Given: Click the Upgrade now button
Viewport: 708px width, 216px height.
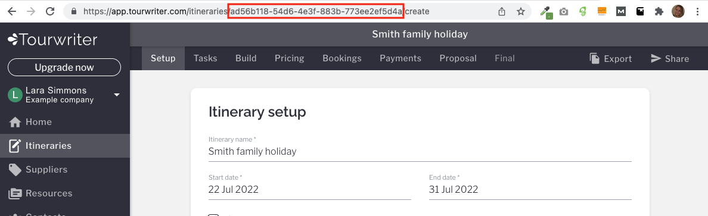Looking at the screenshot, I should coord(64,68).
